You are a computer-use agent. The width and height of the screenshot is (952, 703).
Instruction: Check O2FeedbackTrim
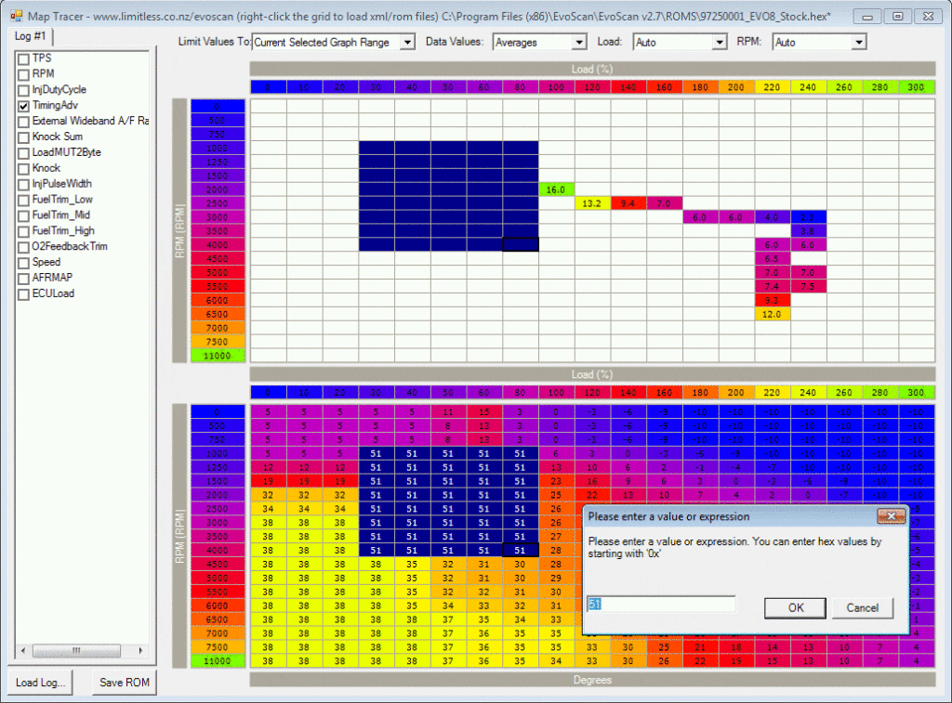click(x=25, y=246)
